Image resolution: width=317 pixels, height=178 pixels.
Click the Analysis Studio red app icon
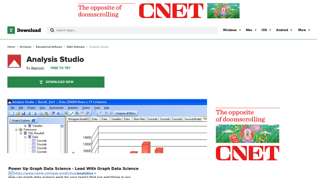[14, 61]
